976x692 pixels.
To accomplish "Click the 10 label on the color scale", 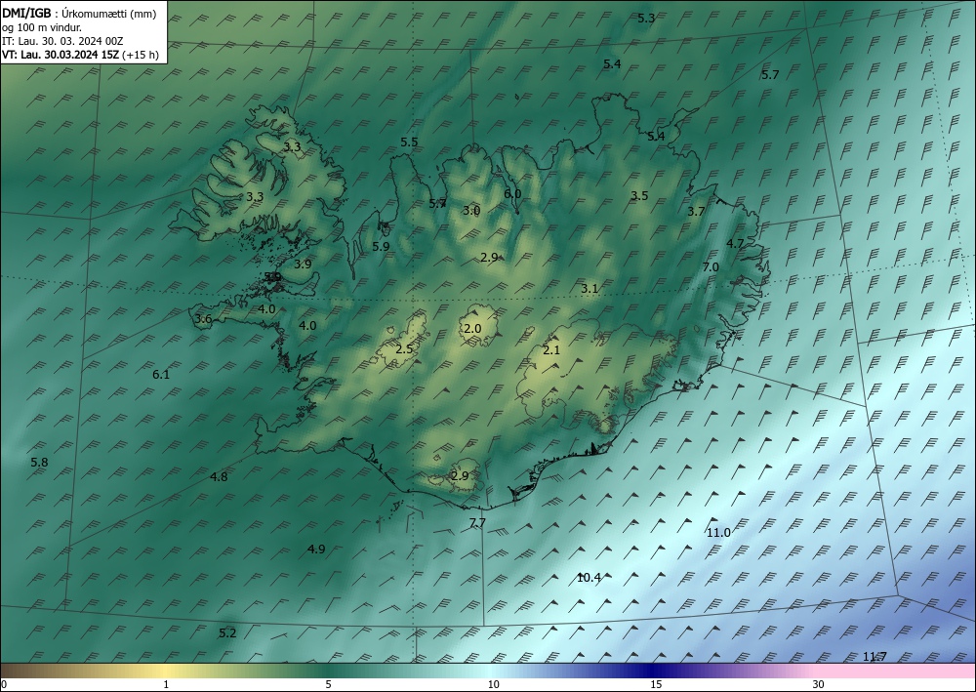I will (494, 685).
